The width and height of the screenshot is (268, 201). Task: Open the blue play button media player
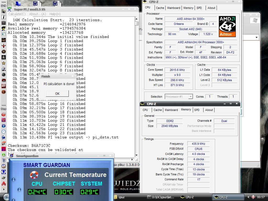3,126
